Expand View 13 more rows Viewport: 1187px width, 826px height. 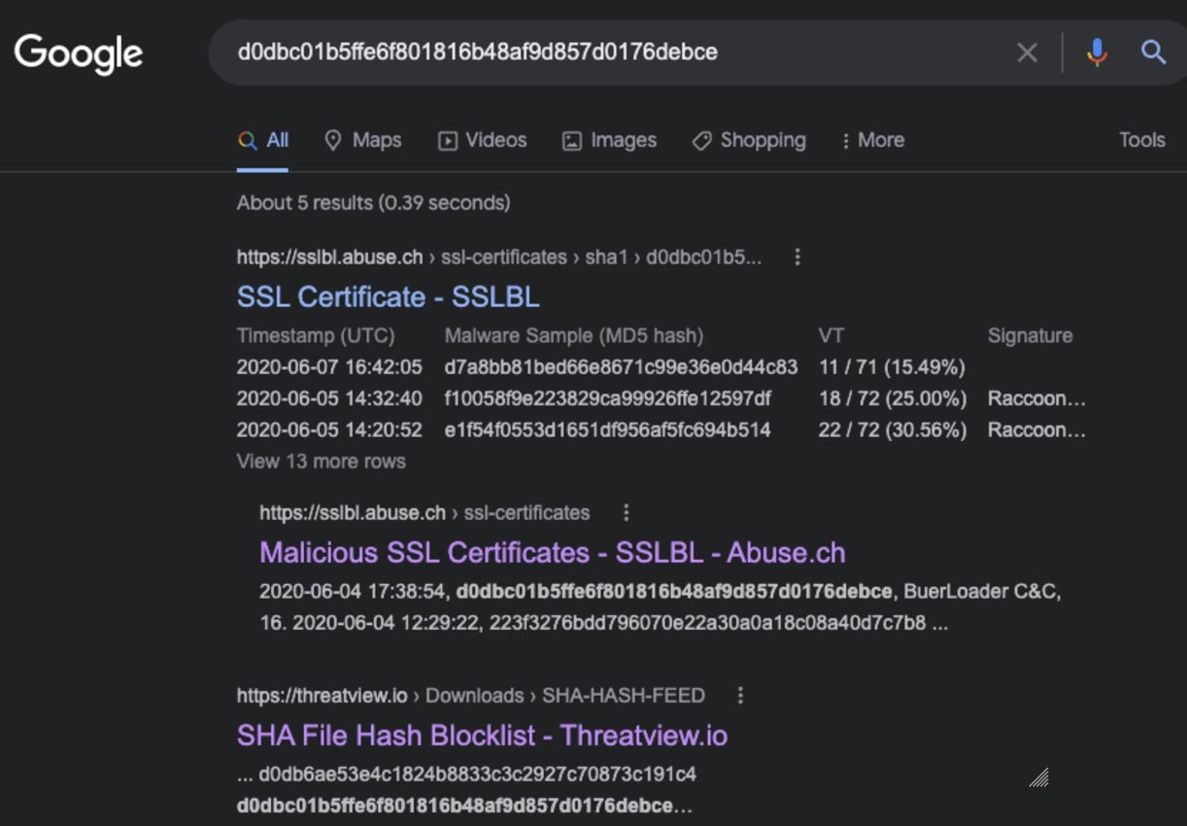tap(321, 462)
